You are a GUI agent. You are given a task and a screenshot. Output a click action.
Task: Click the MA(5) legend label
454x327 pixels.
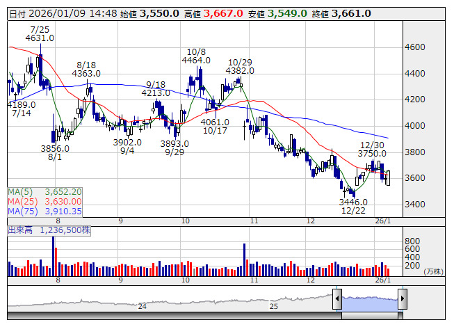coord(20,192)
